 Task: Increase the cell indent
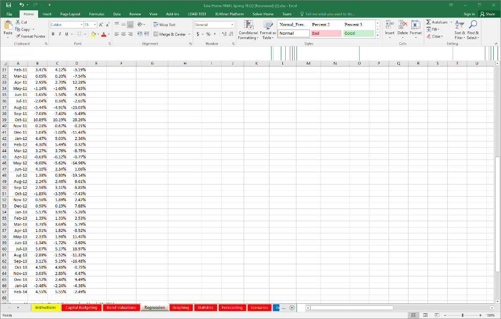(146, 34)
